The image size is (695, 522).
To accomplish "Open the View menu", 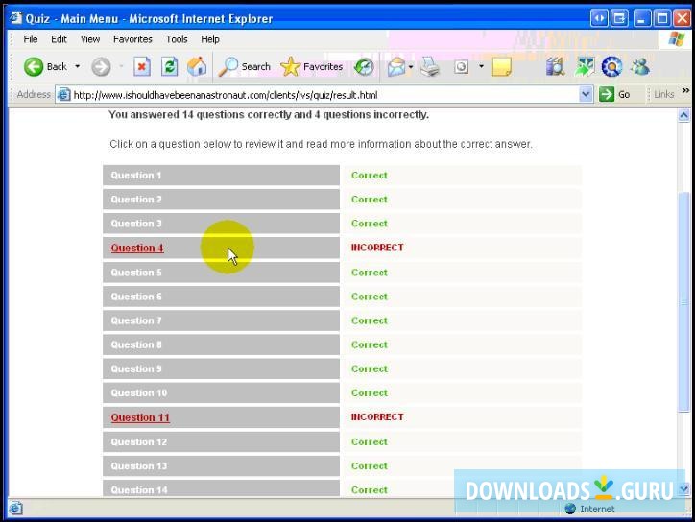I will point(90,39).
